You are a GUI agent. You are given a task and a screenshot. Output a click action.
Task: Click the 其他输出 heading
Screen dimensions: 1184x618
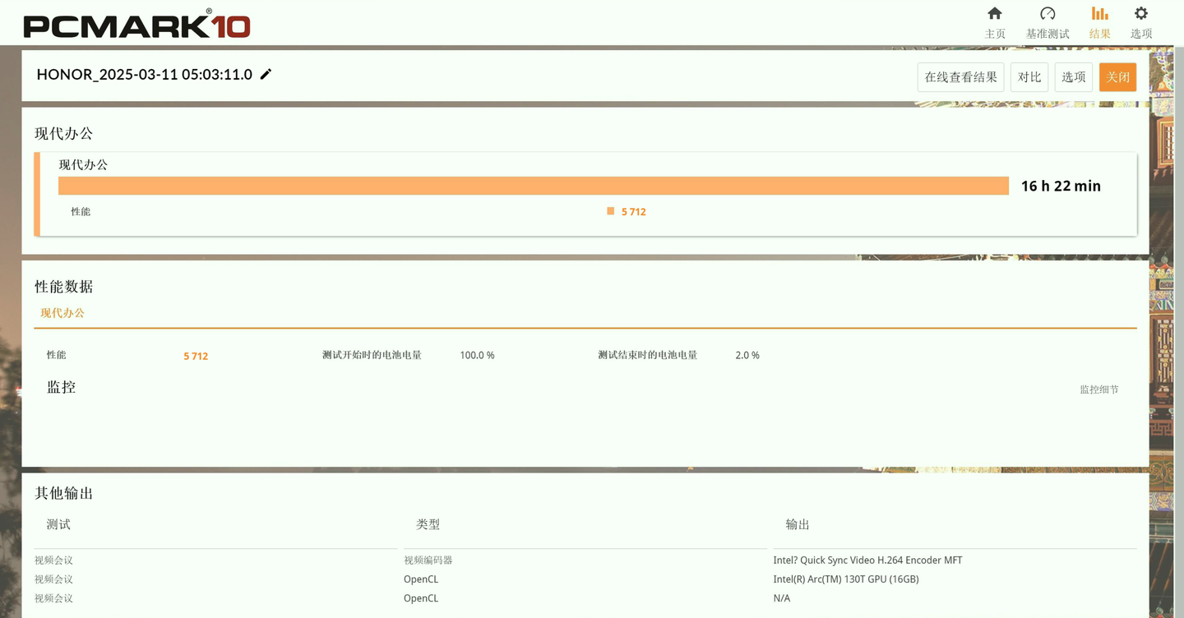click(x=64, y=493)
